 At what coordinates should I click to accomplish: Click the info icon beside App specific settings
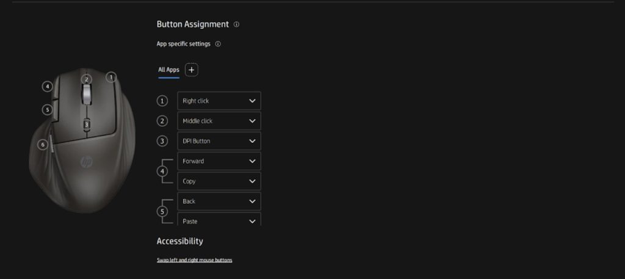click(x=218, y=44)
